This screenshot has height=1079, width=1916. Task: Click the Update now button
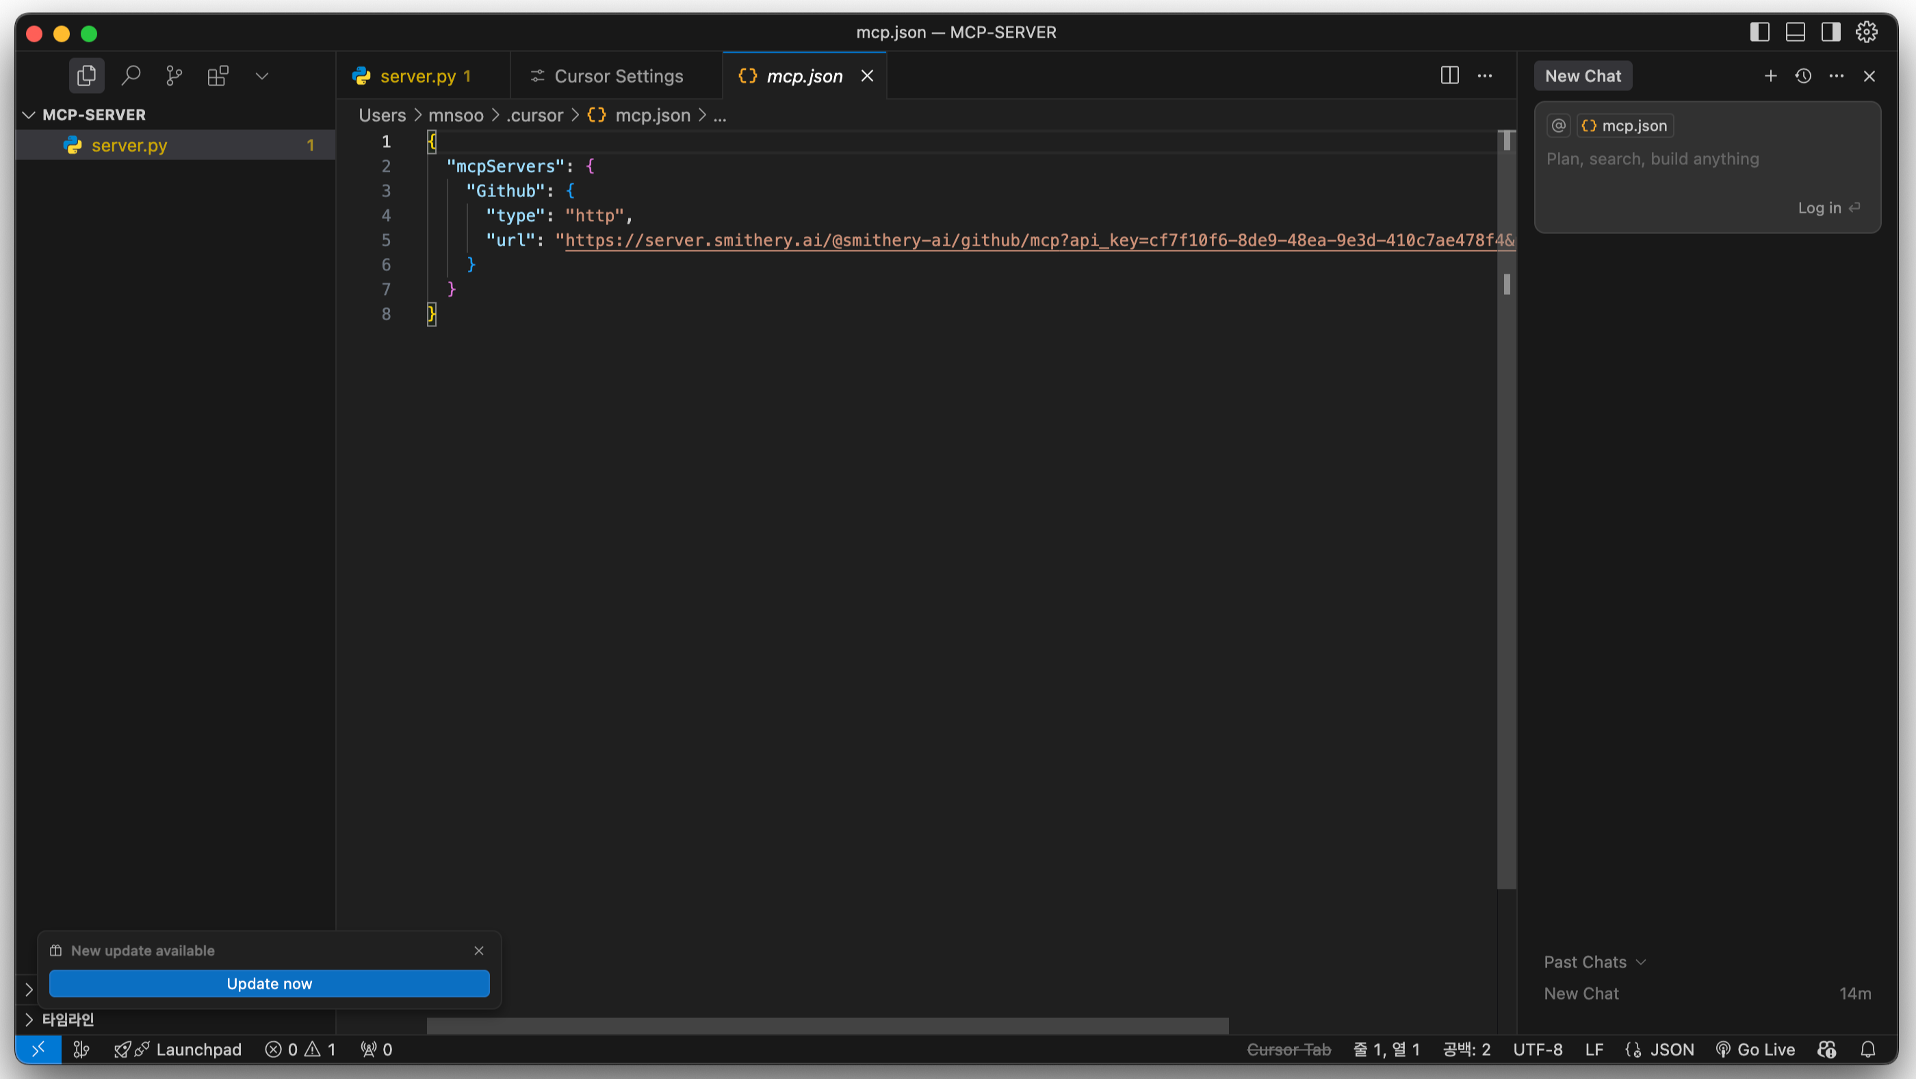tap(269, 983)
